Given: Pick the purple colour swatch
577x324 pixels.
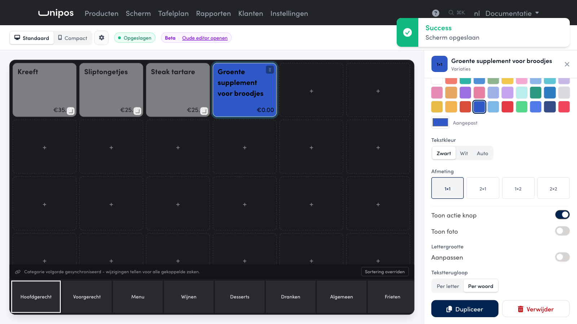Looking at the screenshot, I should pyautogui.click(x=465, y=93).
